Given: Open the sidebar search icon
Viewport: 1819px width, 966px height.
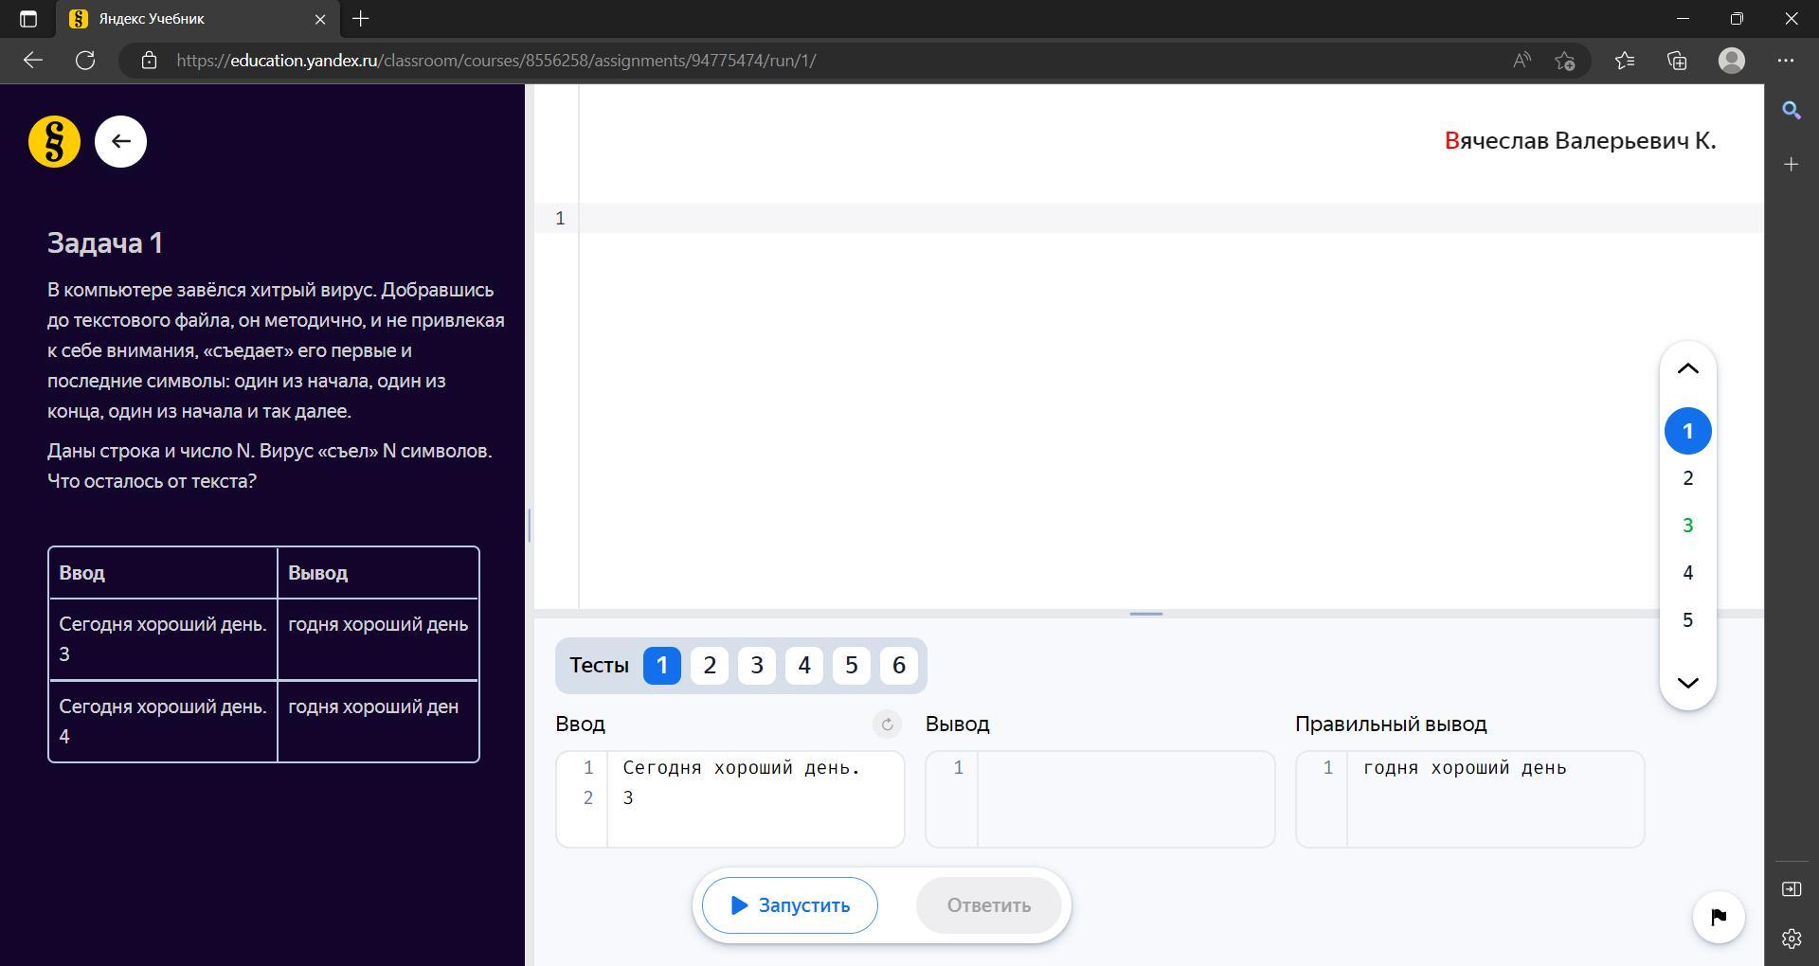Looking at the screenshot, I should pos(1792,111).
